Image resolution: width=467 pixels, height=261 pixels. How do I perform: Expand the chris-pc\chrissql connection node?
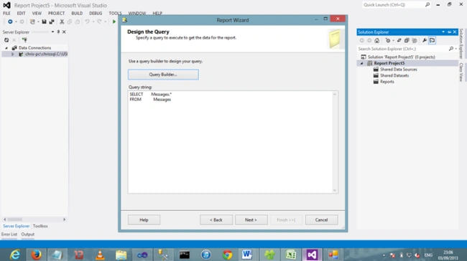[12, 54]
